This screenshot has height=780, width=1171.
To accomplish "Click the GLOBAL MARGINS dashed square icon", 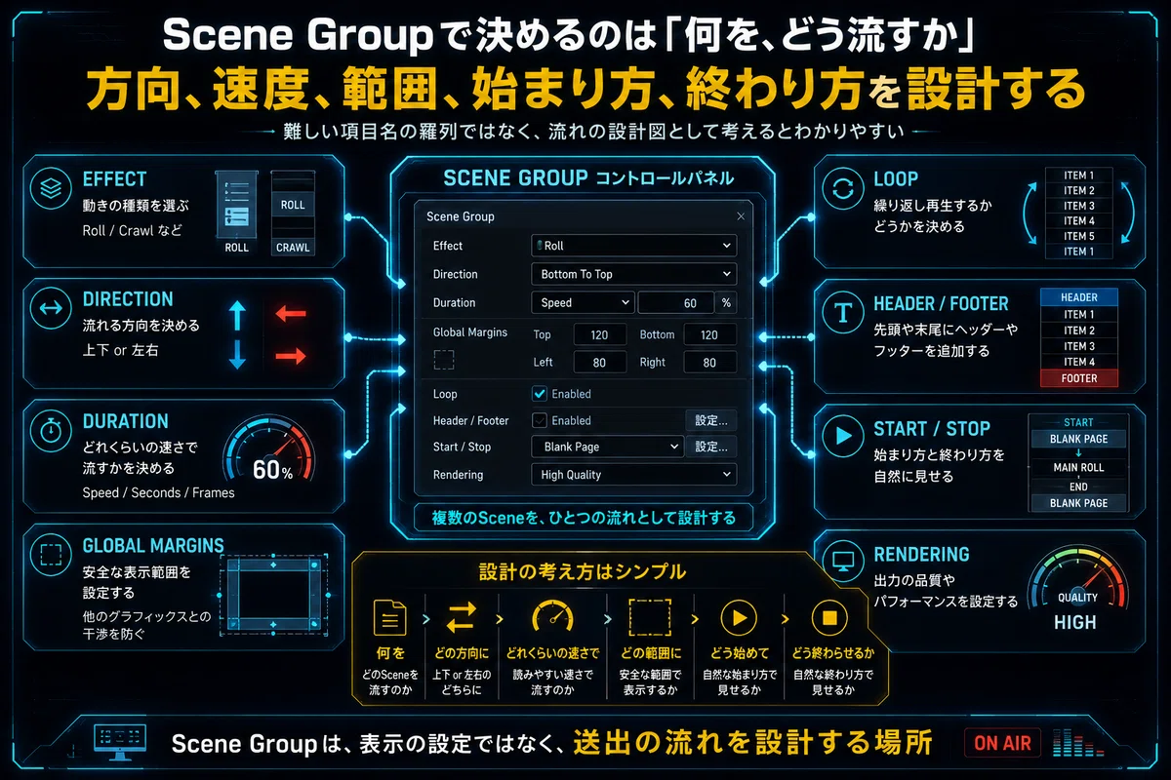I will coord(49,555).
